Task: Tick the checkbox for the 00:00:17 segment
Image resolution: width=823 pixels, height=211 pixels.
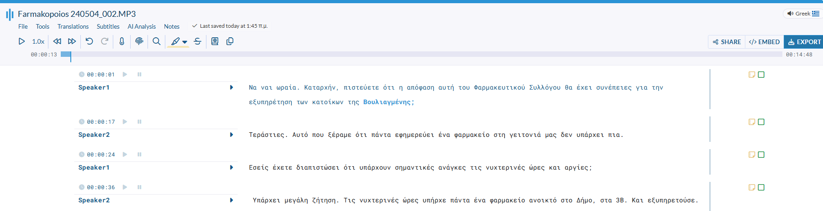Action: (x=761, y=122)
